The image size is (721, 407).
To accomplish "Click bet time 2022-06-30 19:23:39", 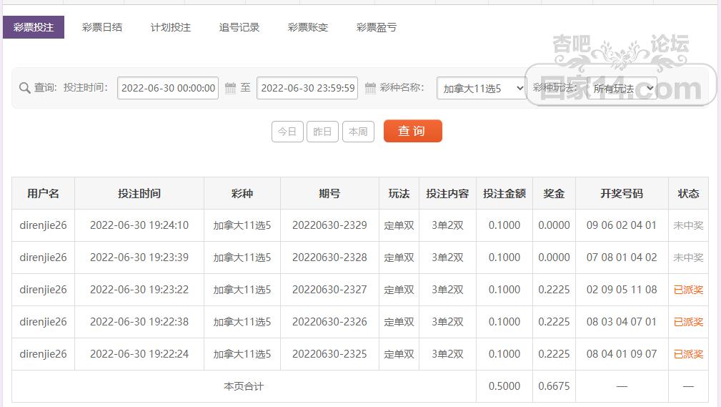I will click(139, 258).
